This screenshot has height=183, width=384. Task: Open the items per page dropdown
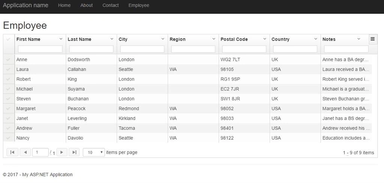pos(94,152)
